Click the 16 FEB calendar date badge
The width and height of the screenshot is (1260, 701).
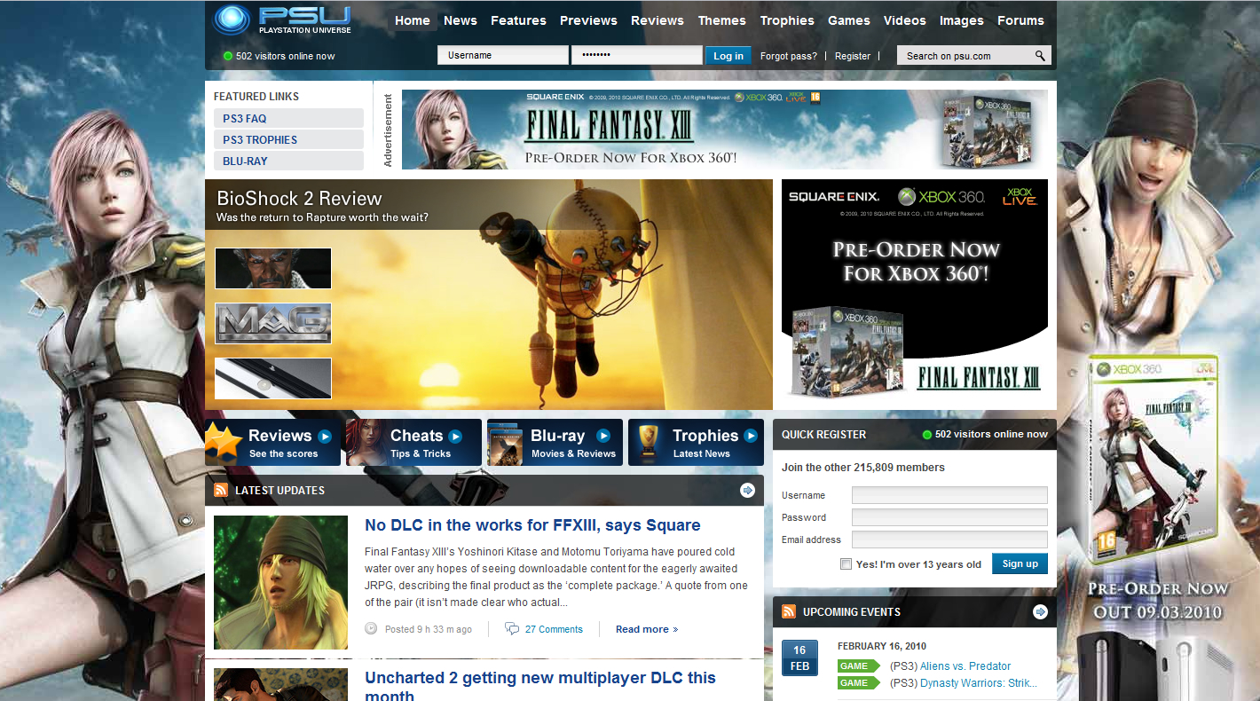[799, 658]
